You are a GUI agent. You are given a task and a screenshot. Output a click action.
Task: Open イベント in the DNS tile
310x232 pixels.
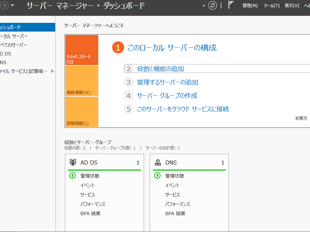(172, 185)
